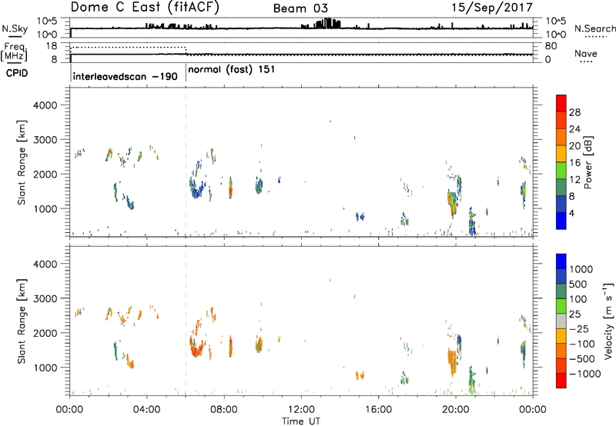
Task: Click the '18' frequency axis label
Action: click(x=52, y=46)
